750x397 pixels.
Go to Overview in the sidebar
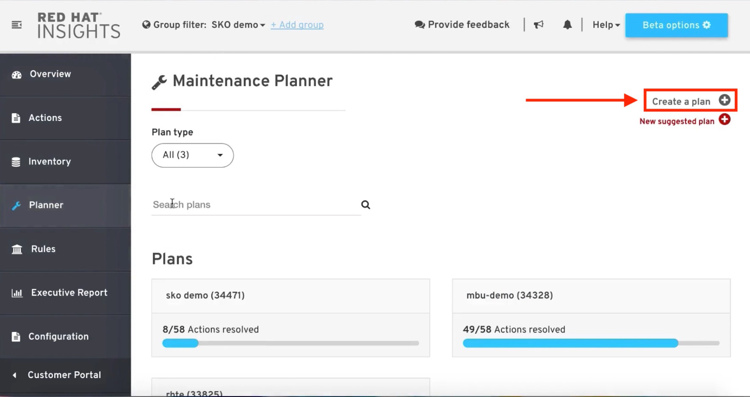[50, 74]
